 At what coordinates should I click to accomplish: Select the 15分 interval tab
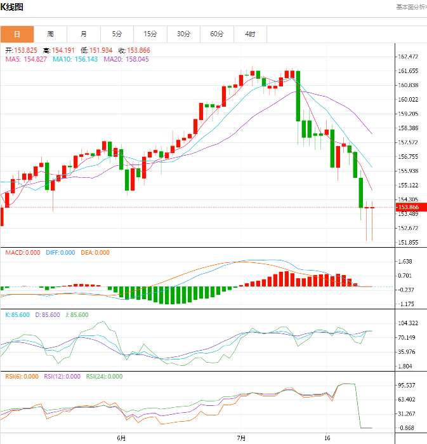[150, 34]
